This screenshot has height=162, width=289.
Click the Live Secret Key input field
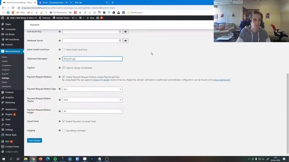pos(92,31)
